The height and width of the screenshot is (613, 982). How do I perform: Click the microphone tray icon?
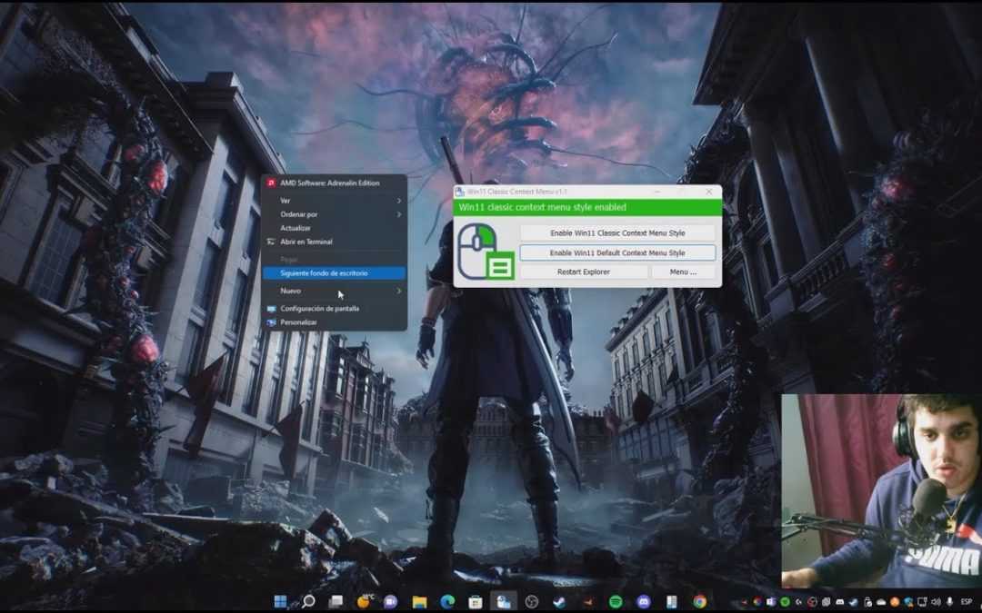(950, 602)
